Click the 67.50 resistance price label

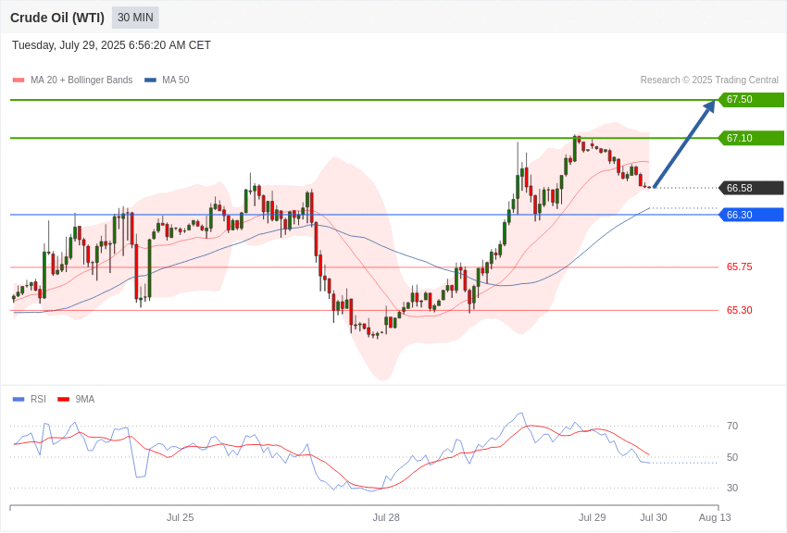click(x=752, y=99)
